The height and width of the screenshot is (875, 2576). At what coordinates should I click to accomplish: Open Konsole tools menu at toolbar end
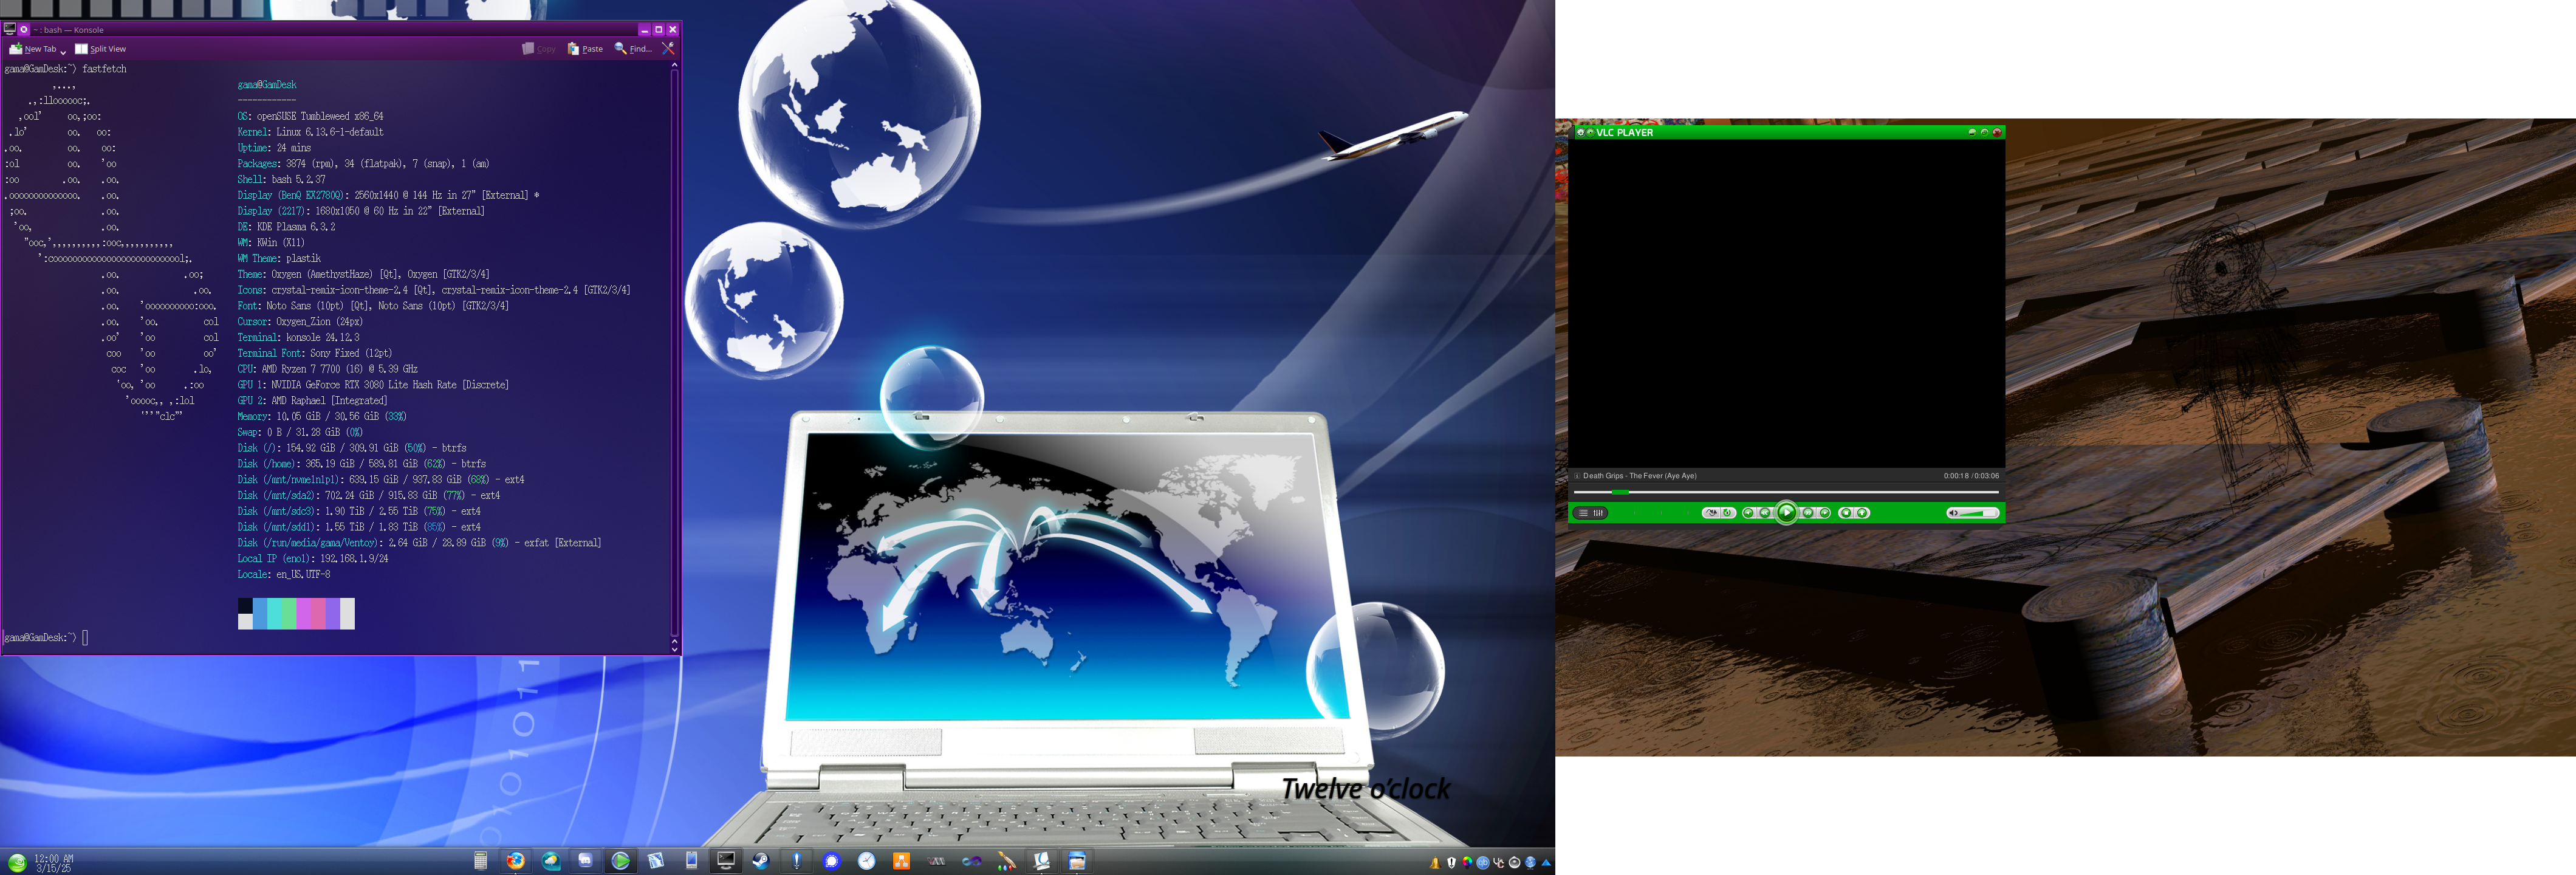pos(668,48)
